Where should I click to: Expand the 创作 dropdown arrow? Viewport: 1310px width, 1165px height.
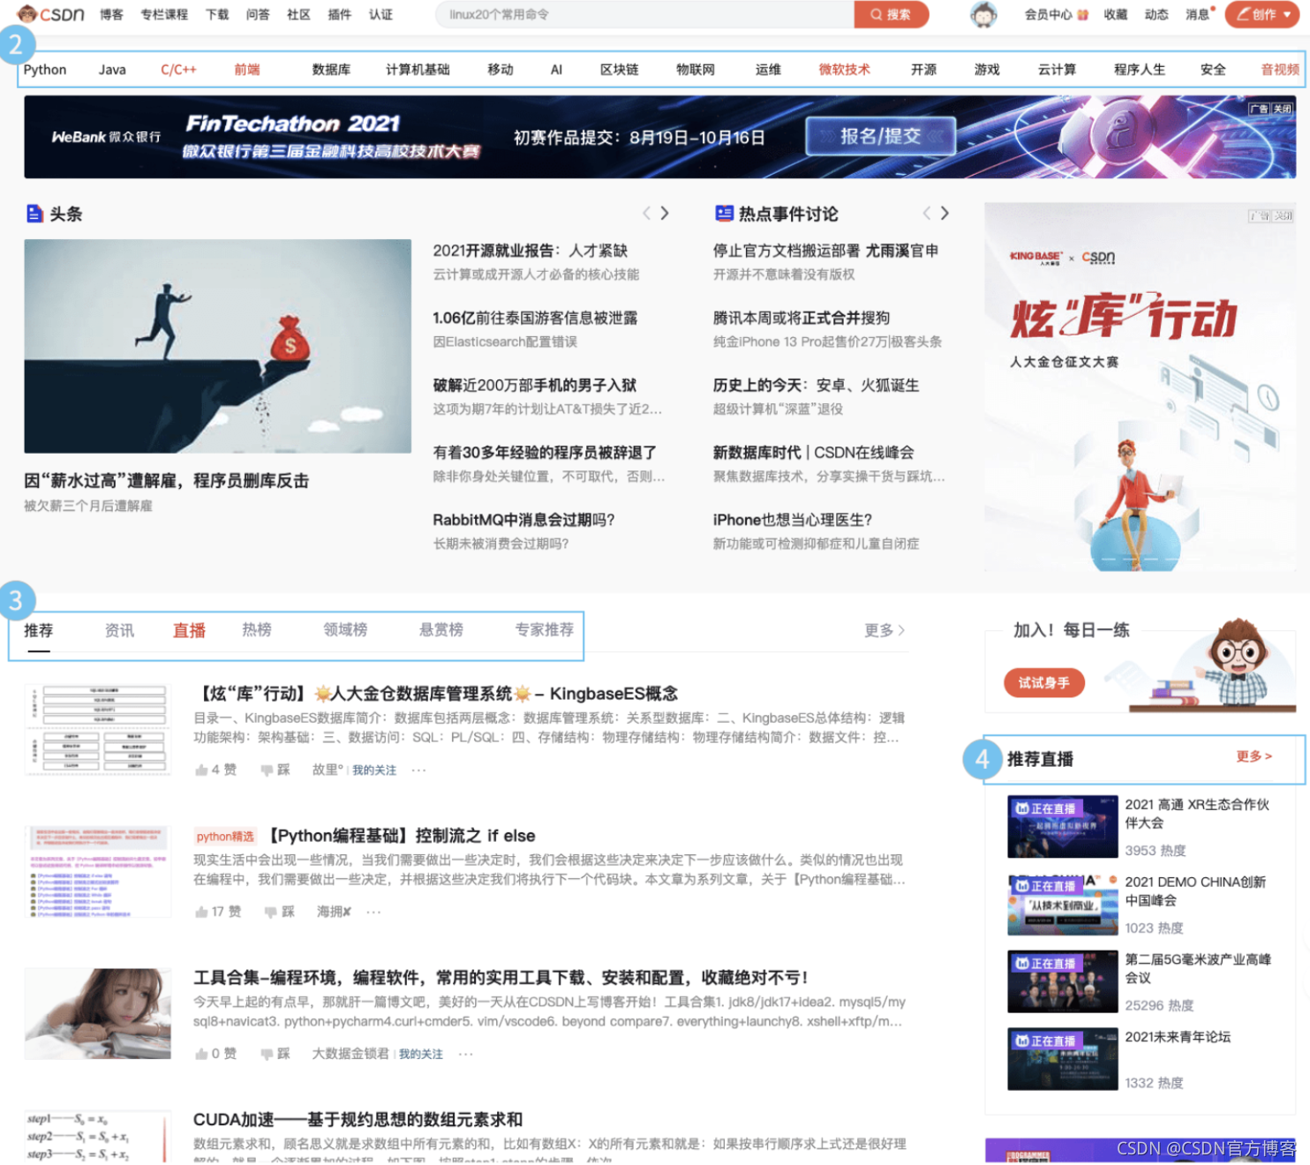click(1287, 15)
